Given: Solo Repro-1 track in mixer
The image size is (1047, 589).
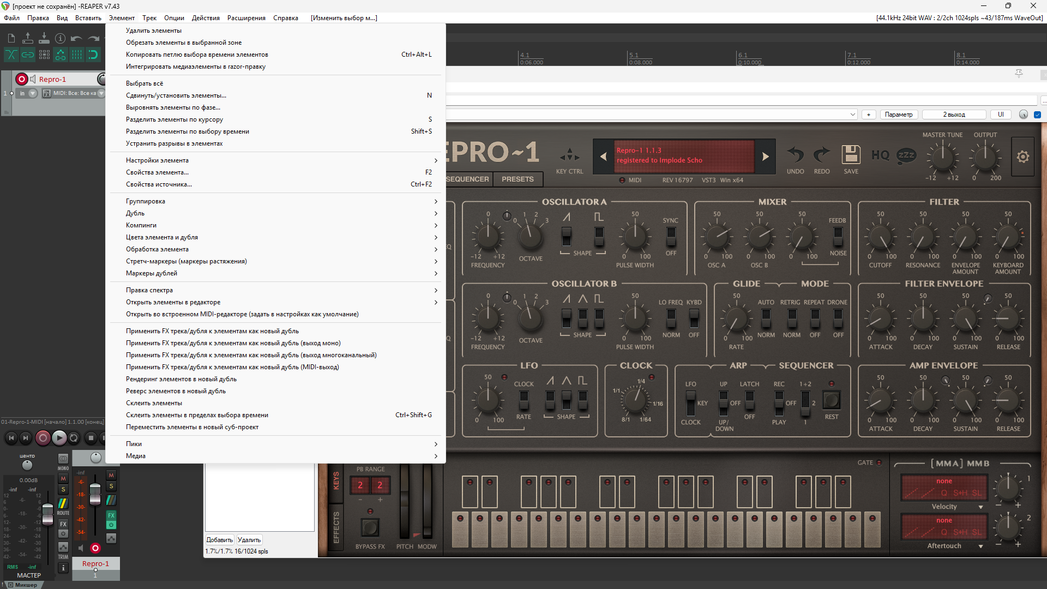Looking at the screenshot, I should tap(111, 486).
